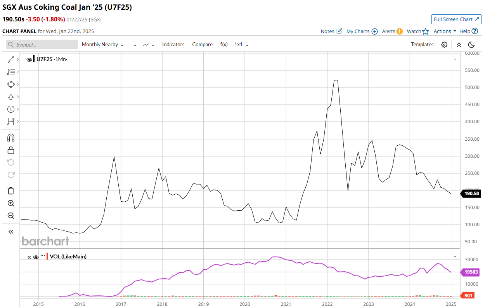The image size is (485, 307).
Task: Click the unlock drawings padlock icon
Action: point(11,150)
